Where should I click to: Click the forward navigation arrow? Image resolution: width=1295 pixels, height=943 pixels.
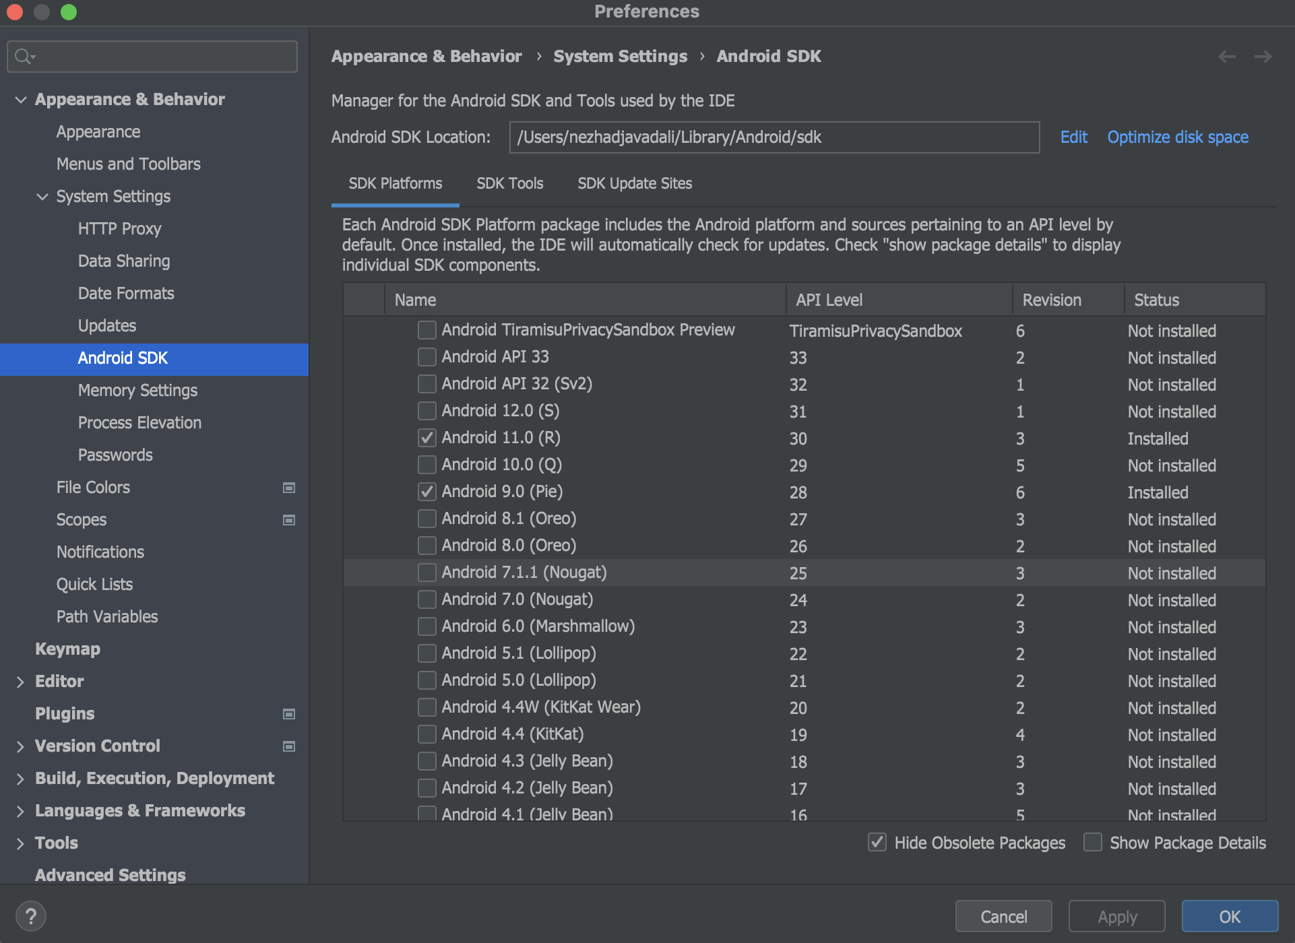(1263, 57)
